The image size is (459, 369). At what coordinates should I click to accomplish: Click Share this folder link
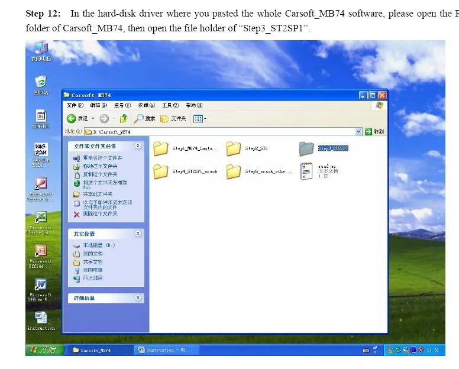point(93,194)
